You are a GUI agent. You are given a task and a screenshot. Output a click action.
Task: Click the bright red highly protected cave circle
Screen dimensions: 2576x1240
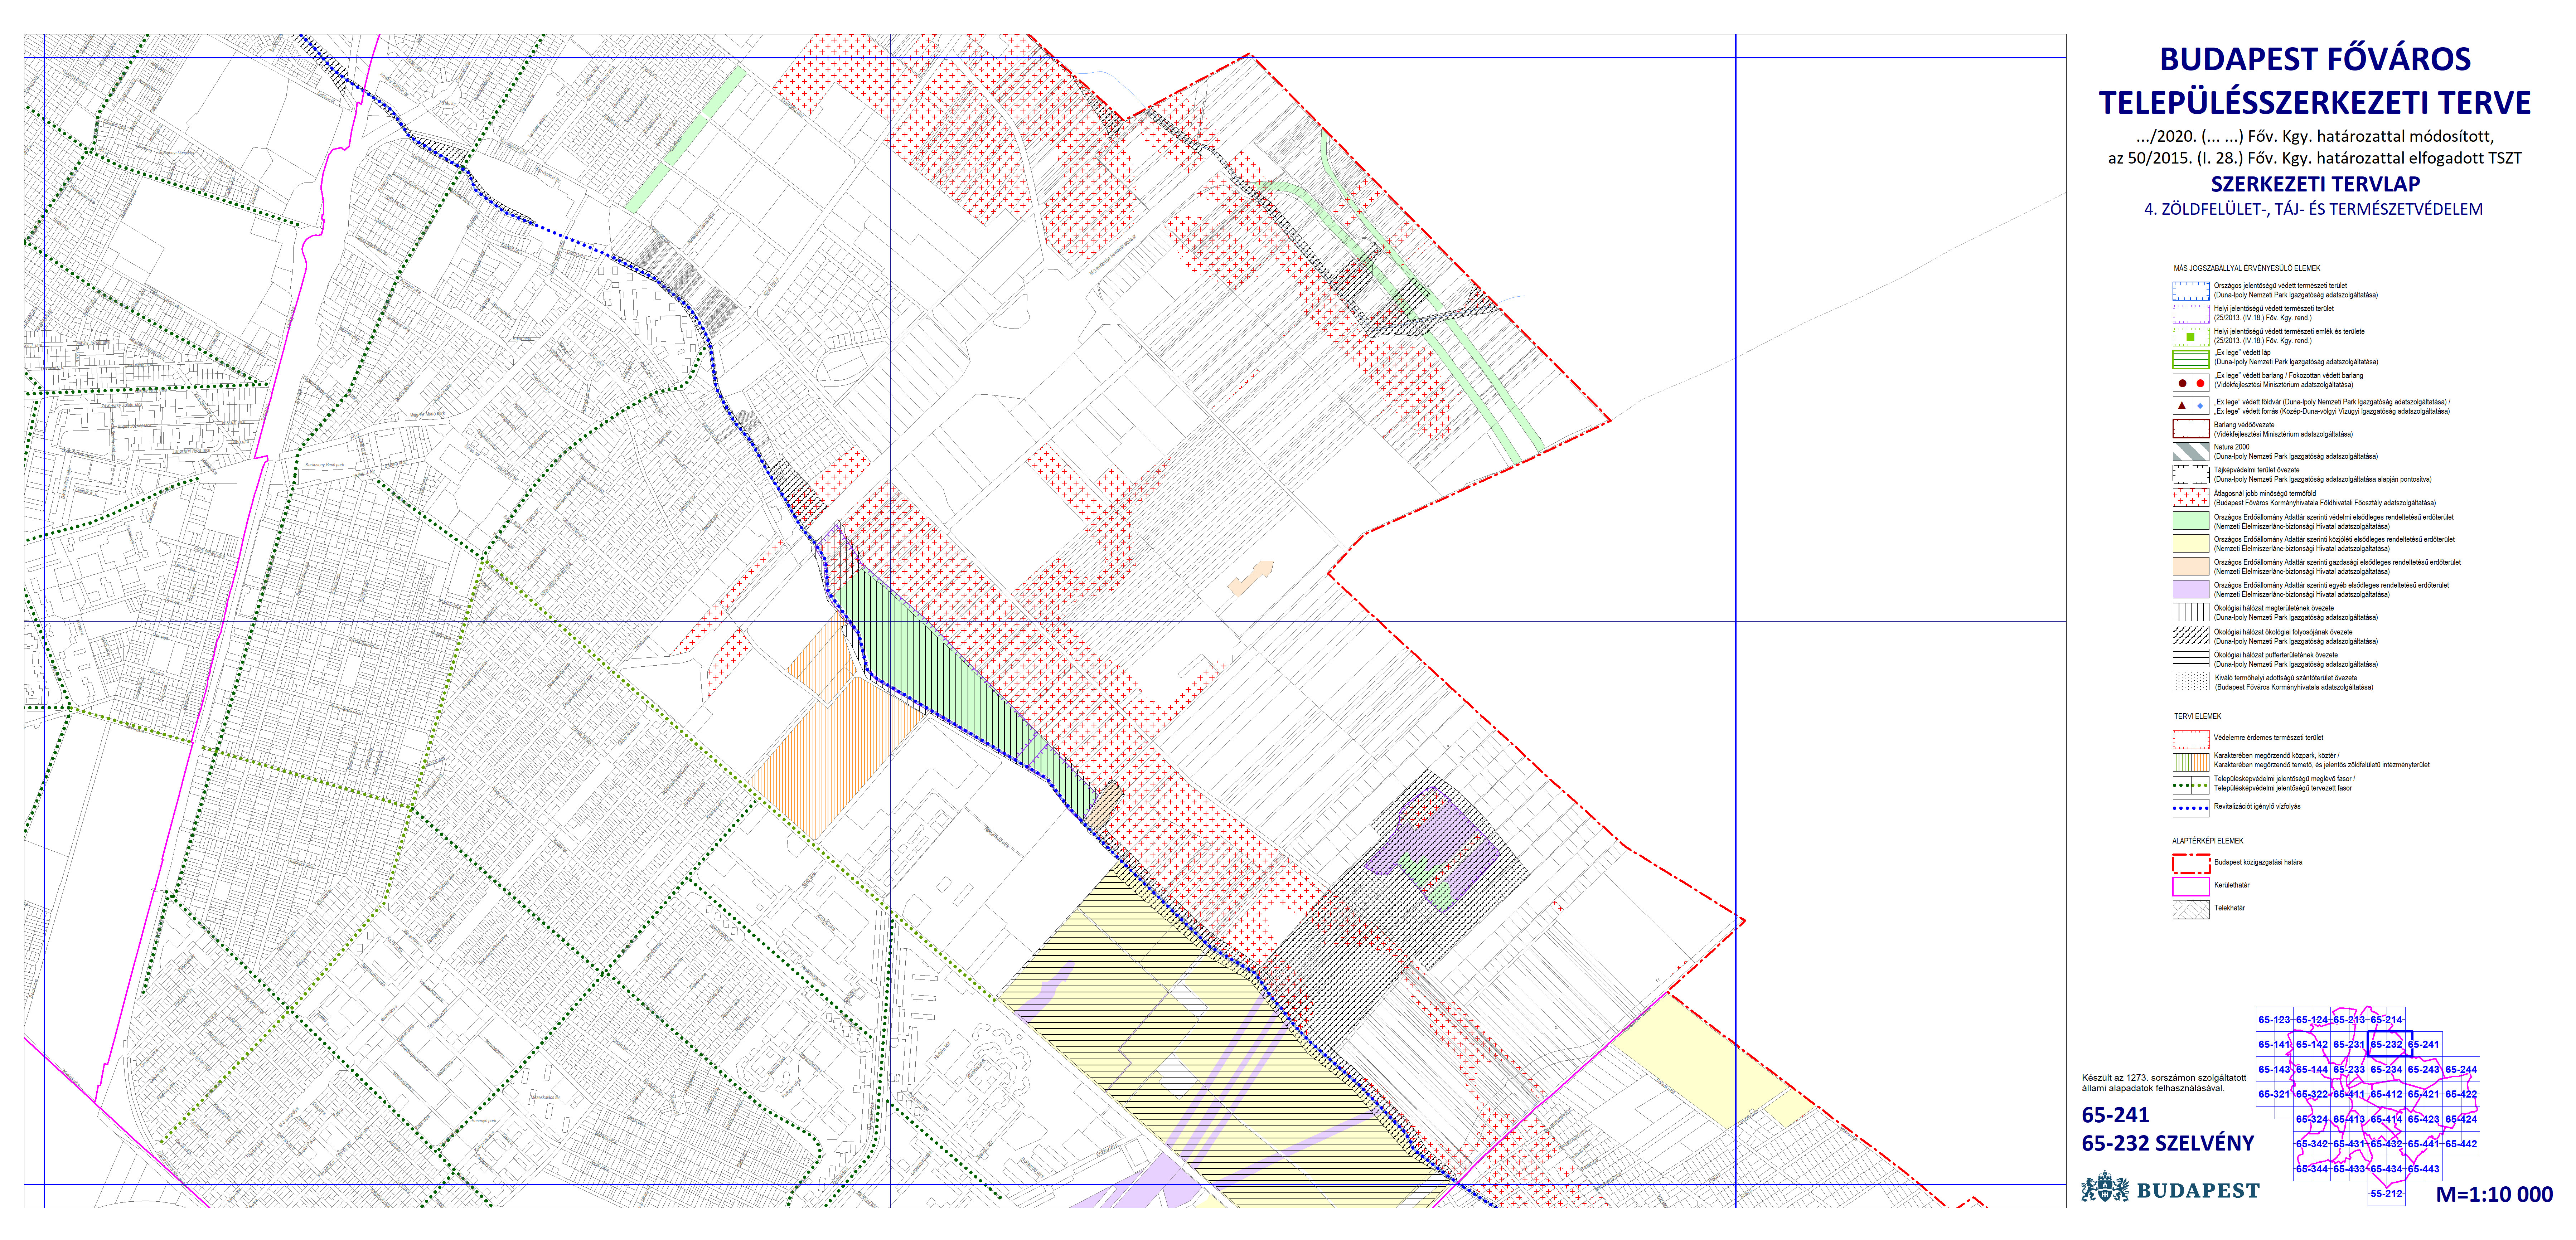2200,383
